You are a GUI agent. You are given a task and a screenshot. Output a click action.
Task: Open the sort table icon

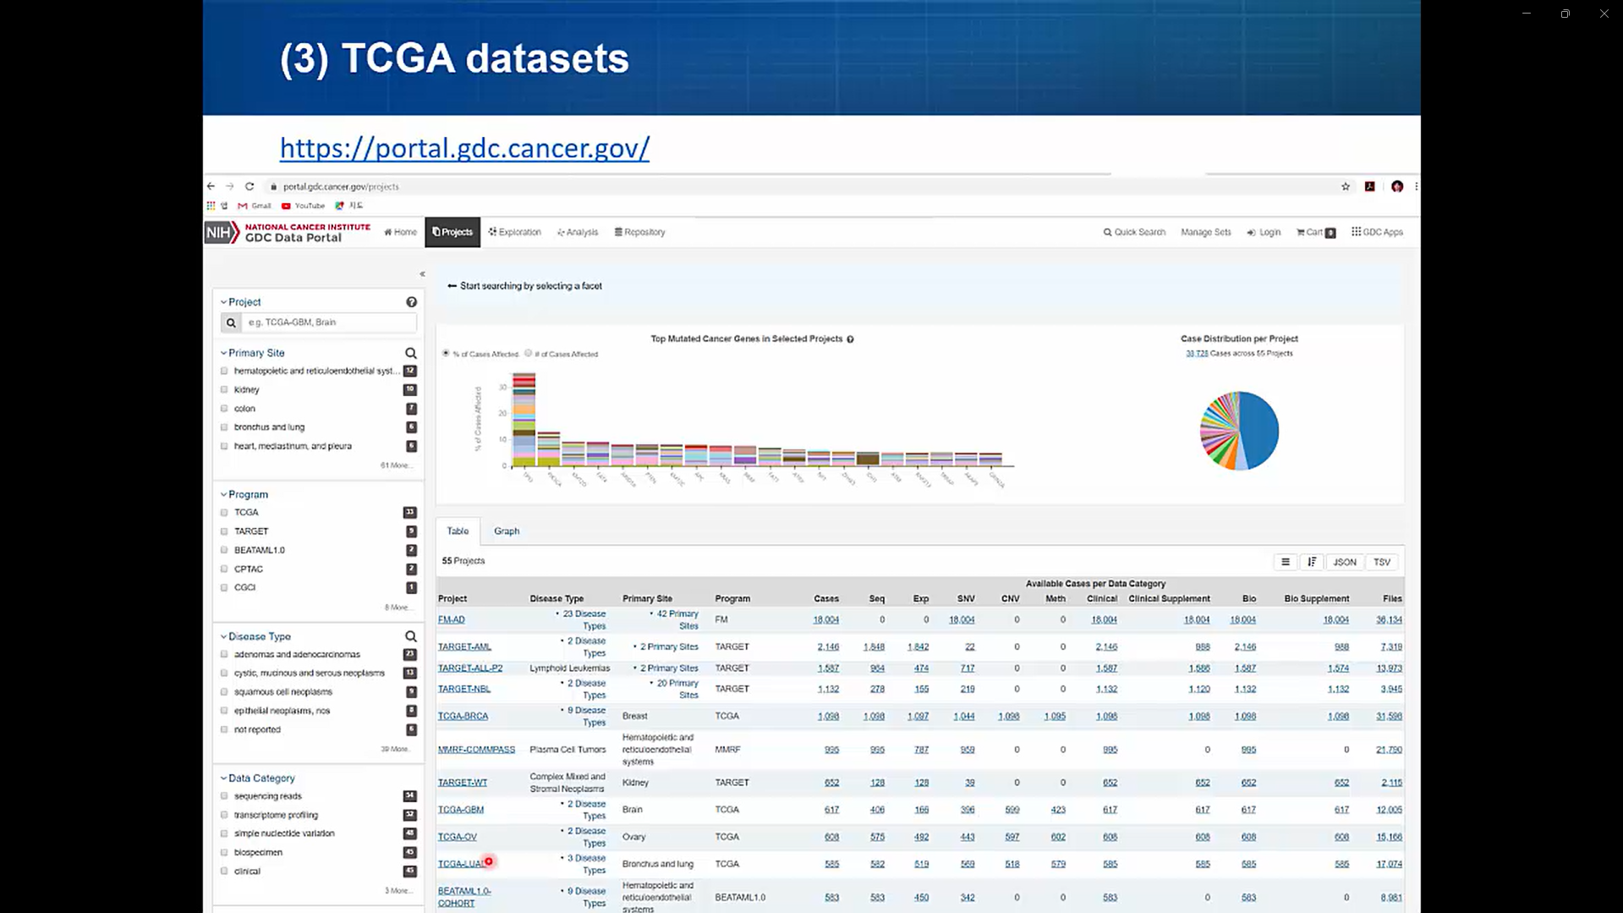[1312, 562]
